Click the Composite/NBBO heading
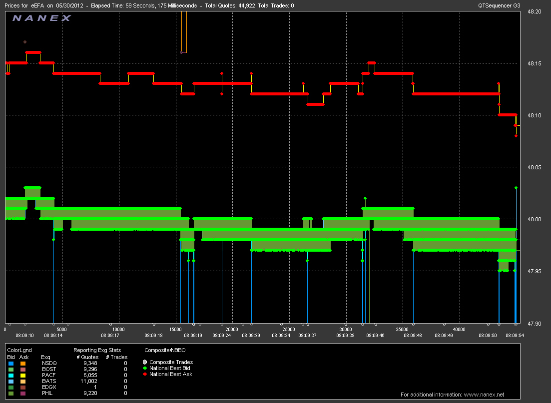Image resolution: width=551 pixels, height=403 pixels. tap(165, 350)
